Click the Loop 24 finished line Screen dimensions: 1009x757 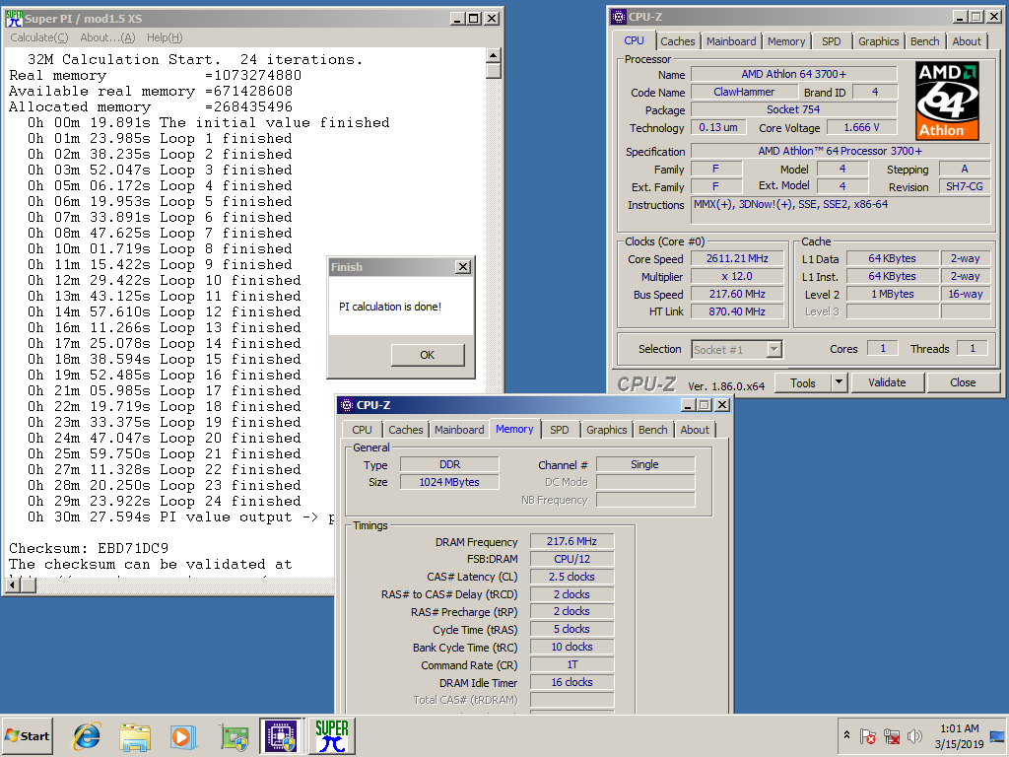click(165, 501)
